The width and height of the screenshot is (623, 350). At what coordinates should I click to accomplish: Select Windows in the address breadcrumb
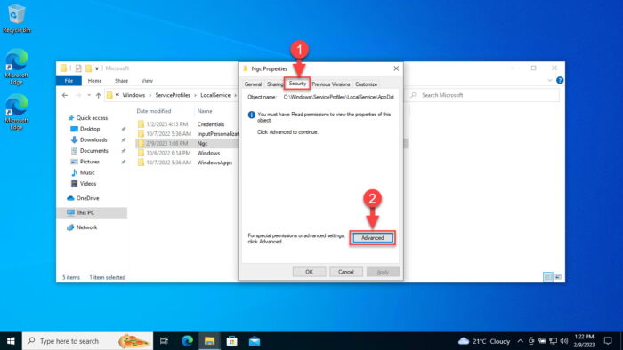[x=133, y=95]
